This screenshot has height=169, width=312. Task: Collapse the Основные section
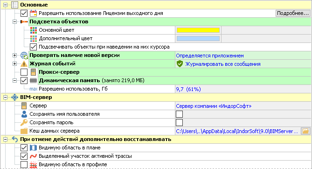[x=6, y=5]
